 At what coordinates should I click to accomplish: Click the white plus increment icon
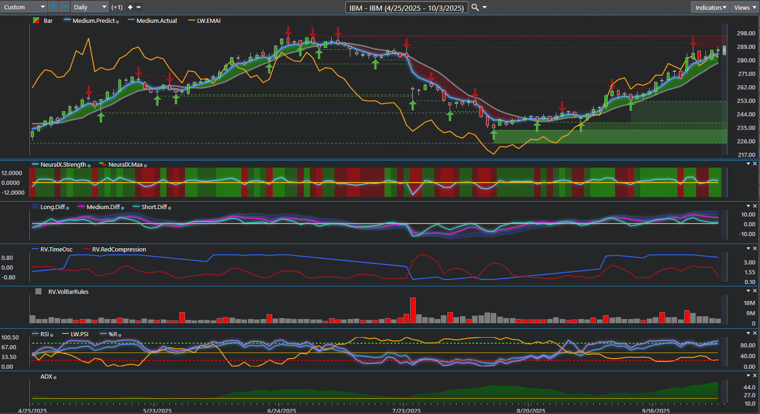pyautogui.click(x=130, y=7)
